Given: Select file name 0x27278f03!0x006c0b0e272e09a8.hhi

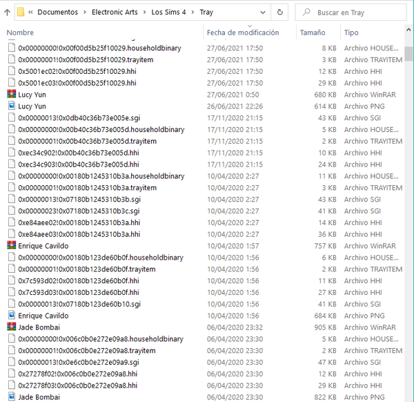Looking at the screenshot, I should (x=77, y=385).
